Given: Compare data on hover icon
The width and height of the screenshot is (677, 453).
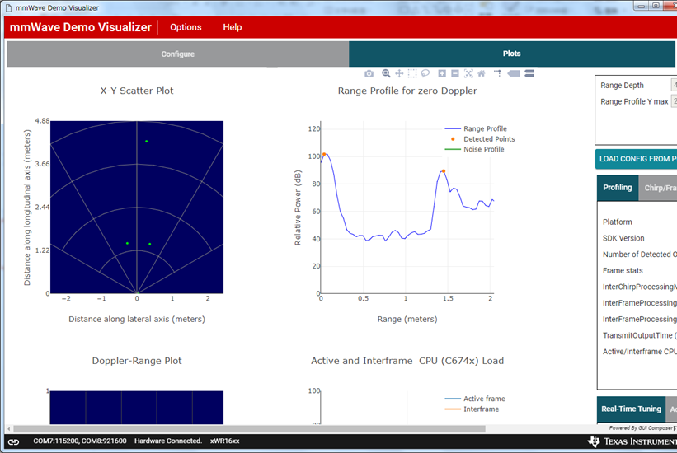Looking at the screenshot, I should point(529,74).
